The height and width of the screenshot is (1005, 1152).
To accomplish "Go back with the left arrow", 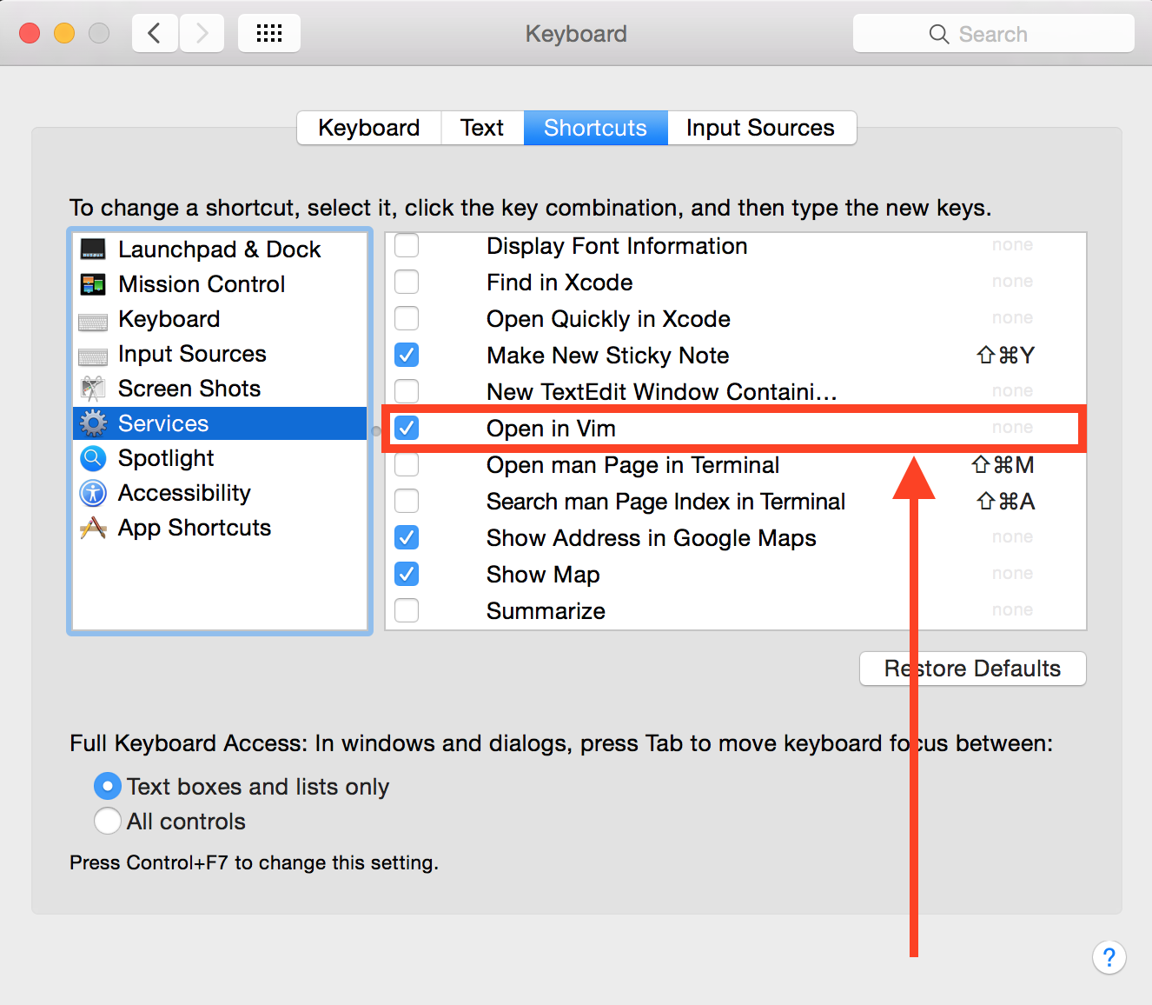I will (156, 34).
